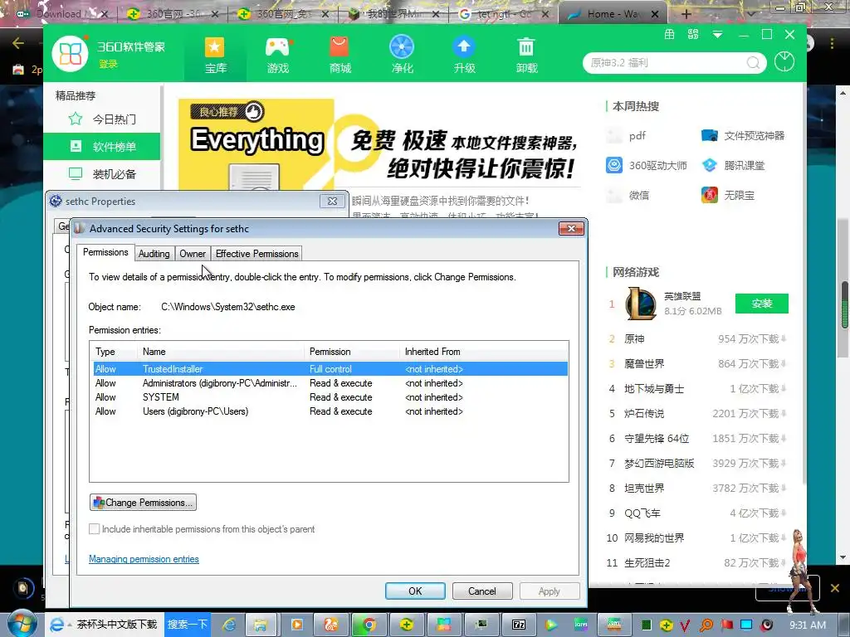Click 网易我的世界 in the ranking

[x=654, y=538]
